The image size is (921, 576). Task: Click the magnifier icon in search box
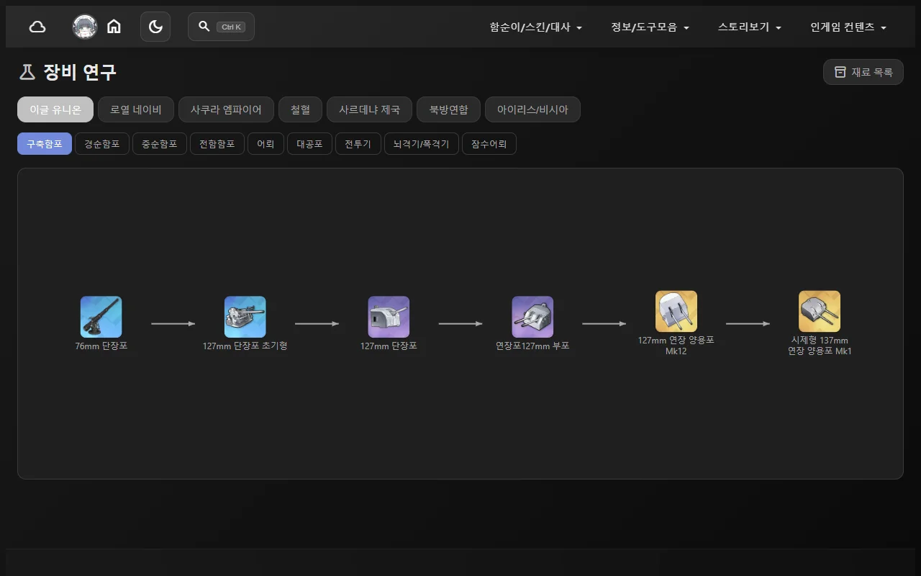coord(204,27)
